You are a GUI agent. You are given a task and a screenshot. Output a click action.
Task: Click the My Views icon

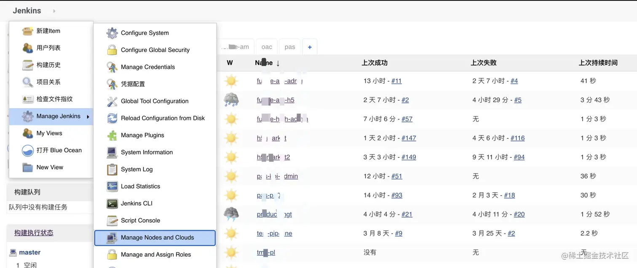coord(28,133)
